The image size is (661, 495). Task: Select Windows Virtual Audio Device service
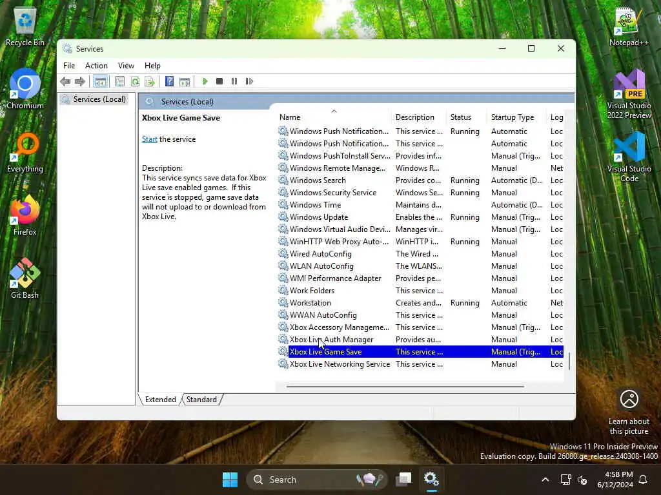coord(420,229)
